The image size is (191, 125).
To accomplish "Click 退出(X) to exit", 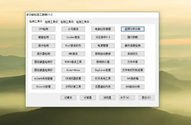I will (146, 98).
